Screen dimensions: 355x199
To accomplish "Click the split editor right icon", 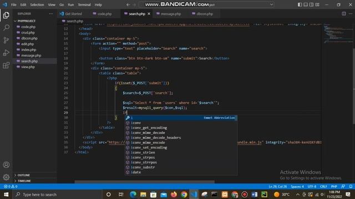I will click(344, 14).
